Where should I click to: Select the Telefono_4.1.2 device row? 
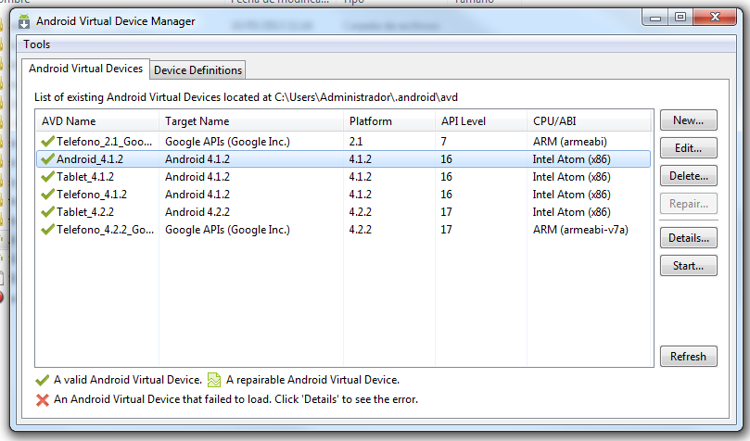pos(343,195)
